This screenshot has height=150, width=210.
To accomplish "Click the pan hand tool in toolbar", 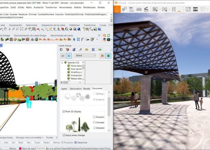I will click(x=5, y=29).
